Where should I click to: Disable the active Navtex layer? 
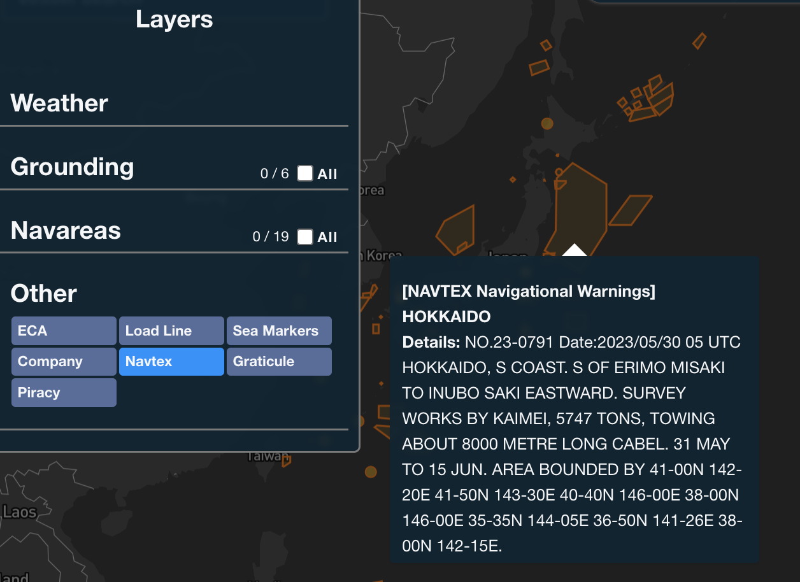[x=171, y=361]
